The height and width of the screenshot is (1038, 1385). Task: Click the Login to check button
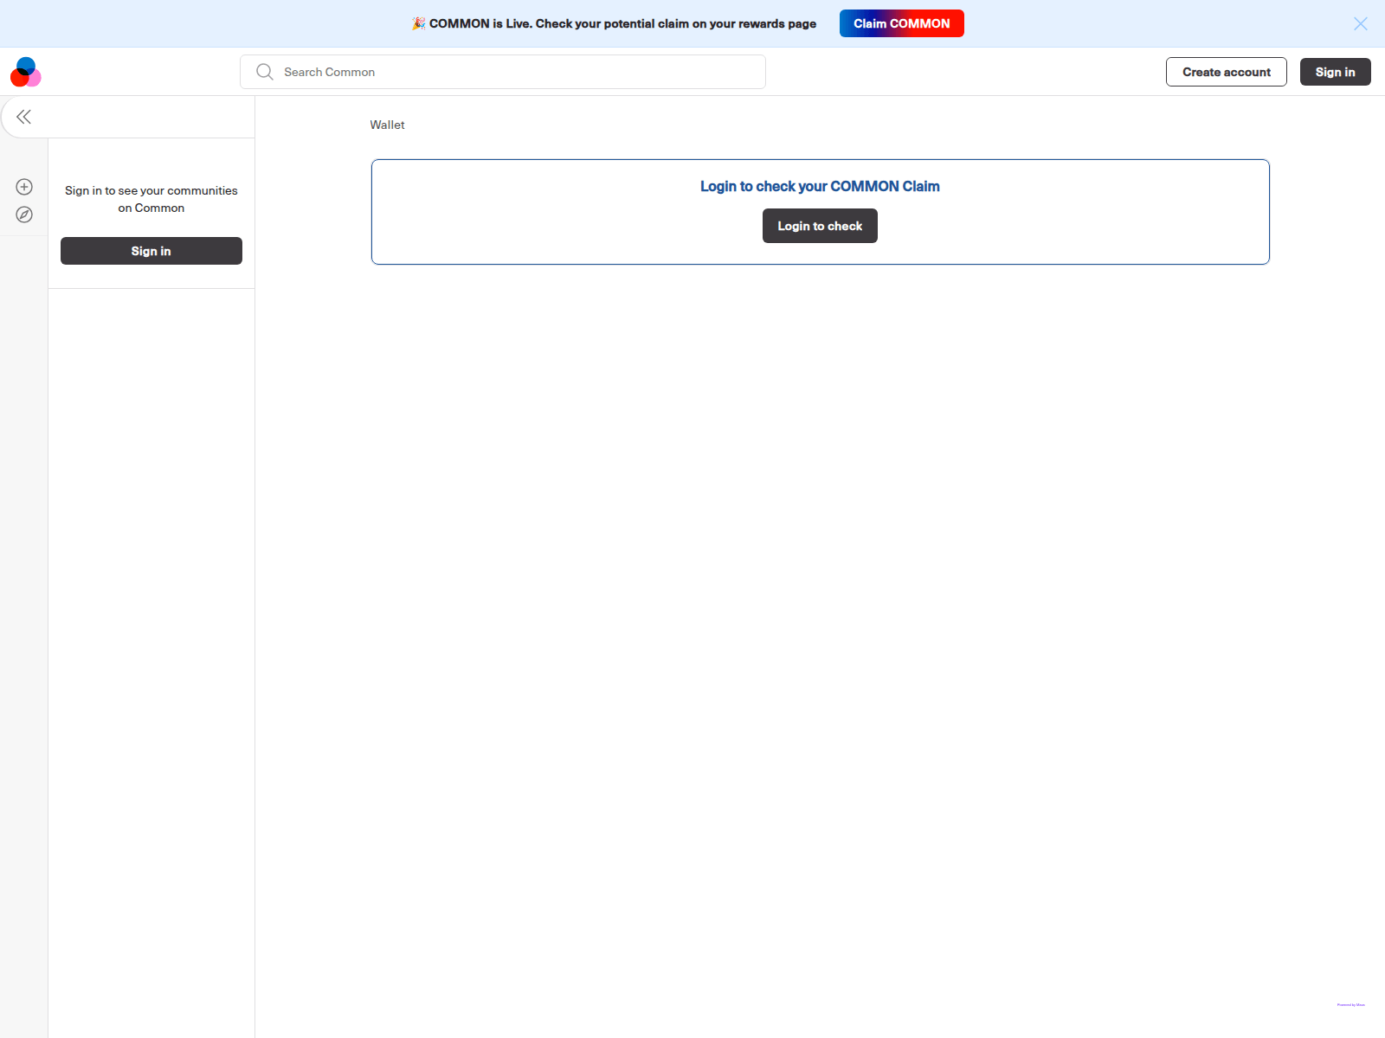point(819,226)
